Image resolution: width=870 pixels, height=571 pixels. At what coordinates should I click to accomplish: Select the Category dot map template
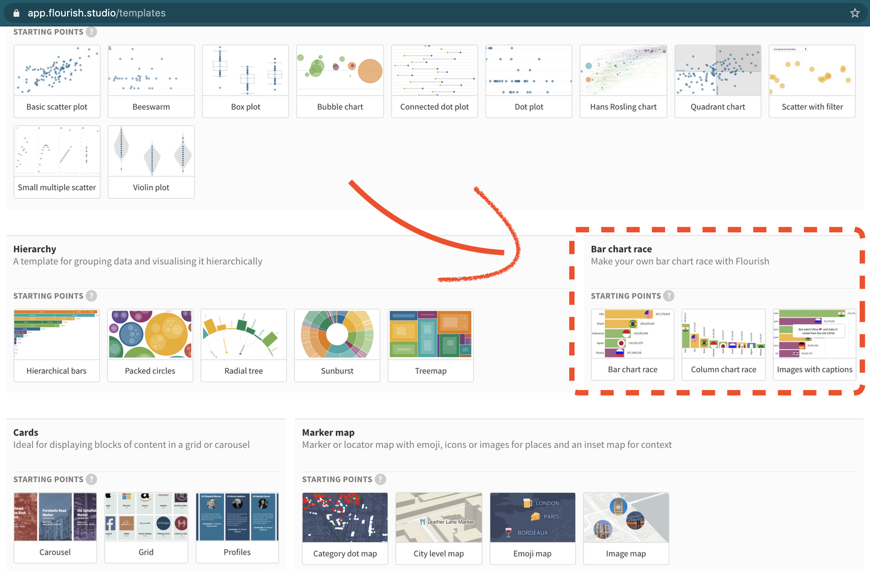tap(345, 529)
